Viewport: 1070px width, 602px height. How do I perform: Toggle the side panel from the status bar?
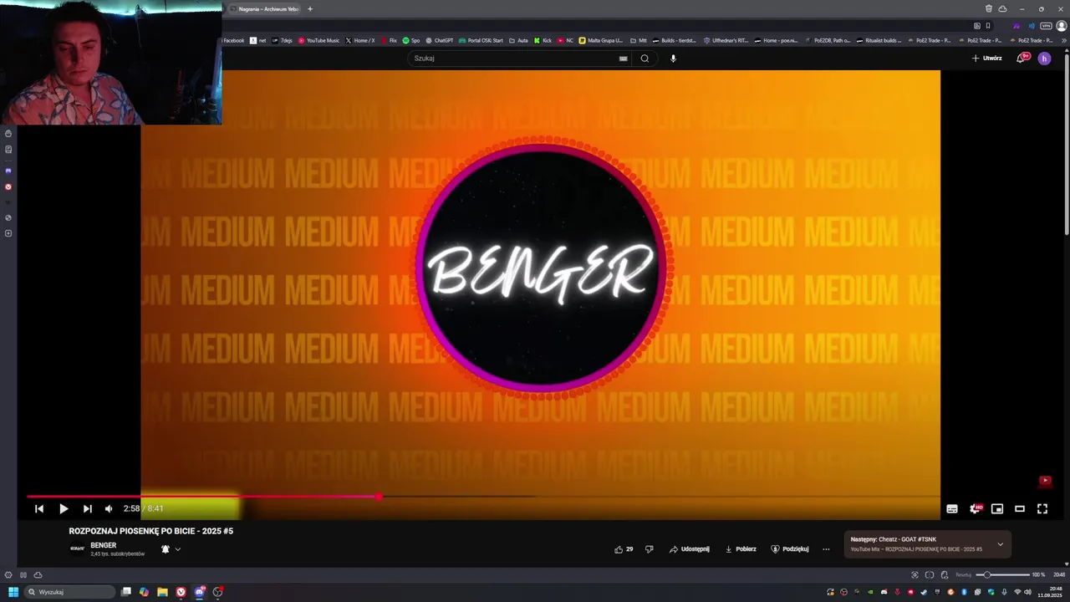[x=23, y=574]
